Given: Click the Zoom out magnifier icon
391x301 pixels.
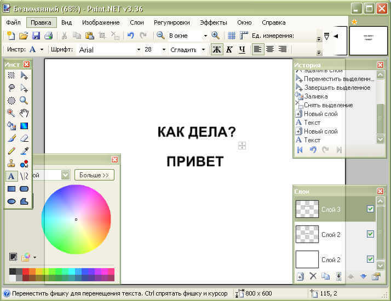Looking at the screenshot, I should 160,36.
